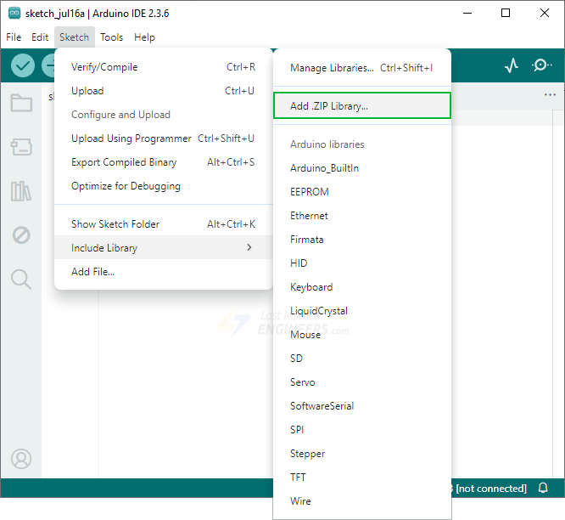Screen dimensions: 565x520
Task: Click the notifications bell in status bar
Action: (544, 489)
